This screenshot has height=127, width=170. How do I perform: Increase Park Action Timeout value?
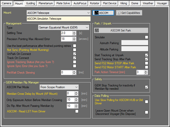146,71
